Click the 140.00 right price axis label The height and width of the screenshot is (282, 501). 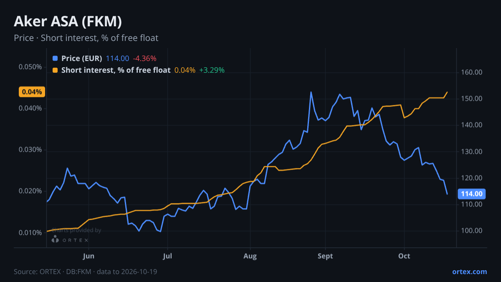coord(472,125)
